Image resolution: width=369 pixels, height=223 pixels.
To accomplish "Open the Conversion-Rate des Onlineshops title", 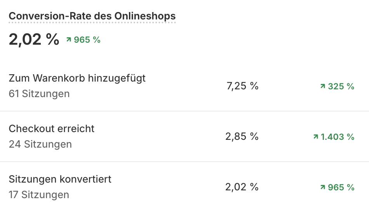I will tap(92, 16).
